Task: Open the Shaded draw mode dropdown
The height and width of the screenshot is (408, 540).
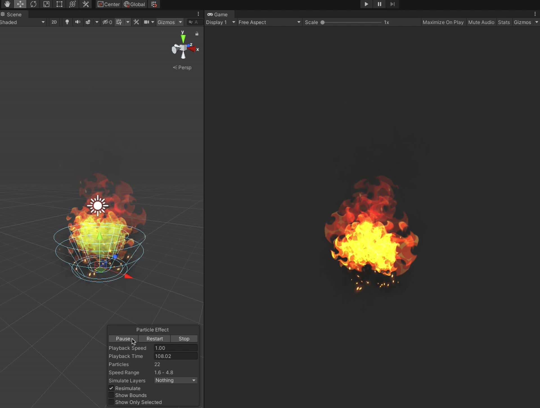Action: (22, 22)
